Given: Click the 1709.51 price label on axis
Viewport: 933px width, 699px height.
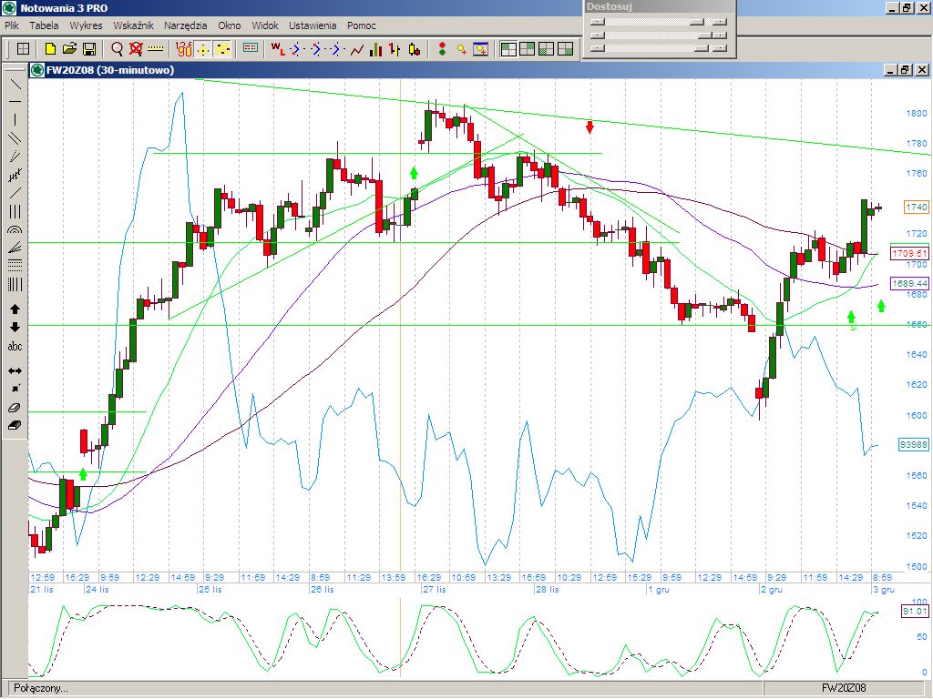Looking at the screenshot, I should [x=909, y=254].
